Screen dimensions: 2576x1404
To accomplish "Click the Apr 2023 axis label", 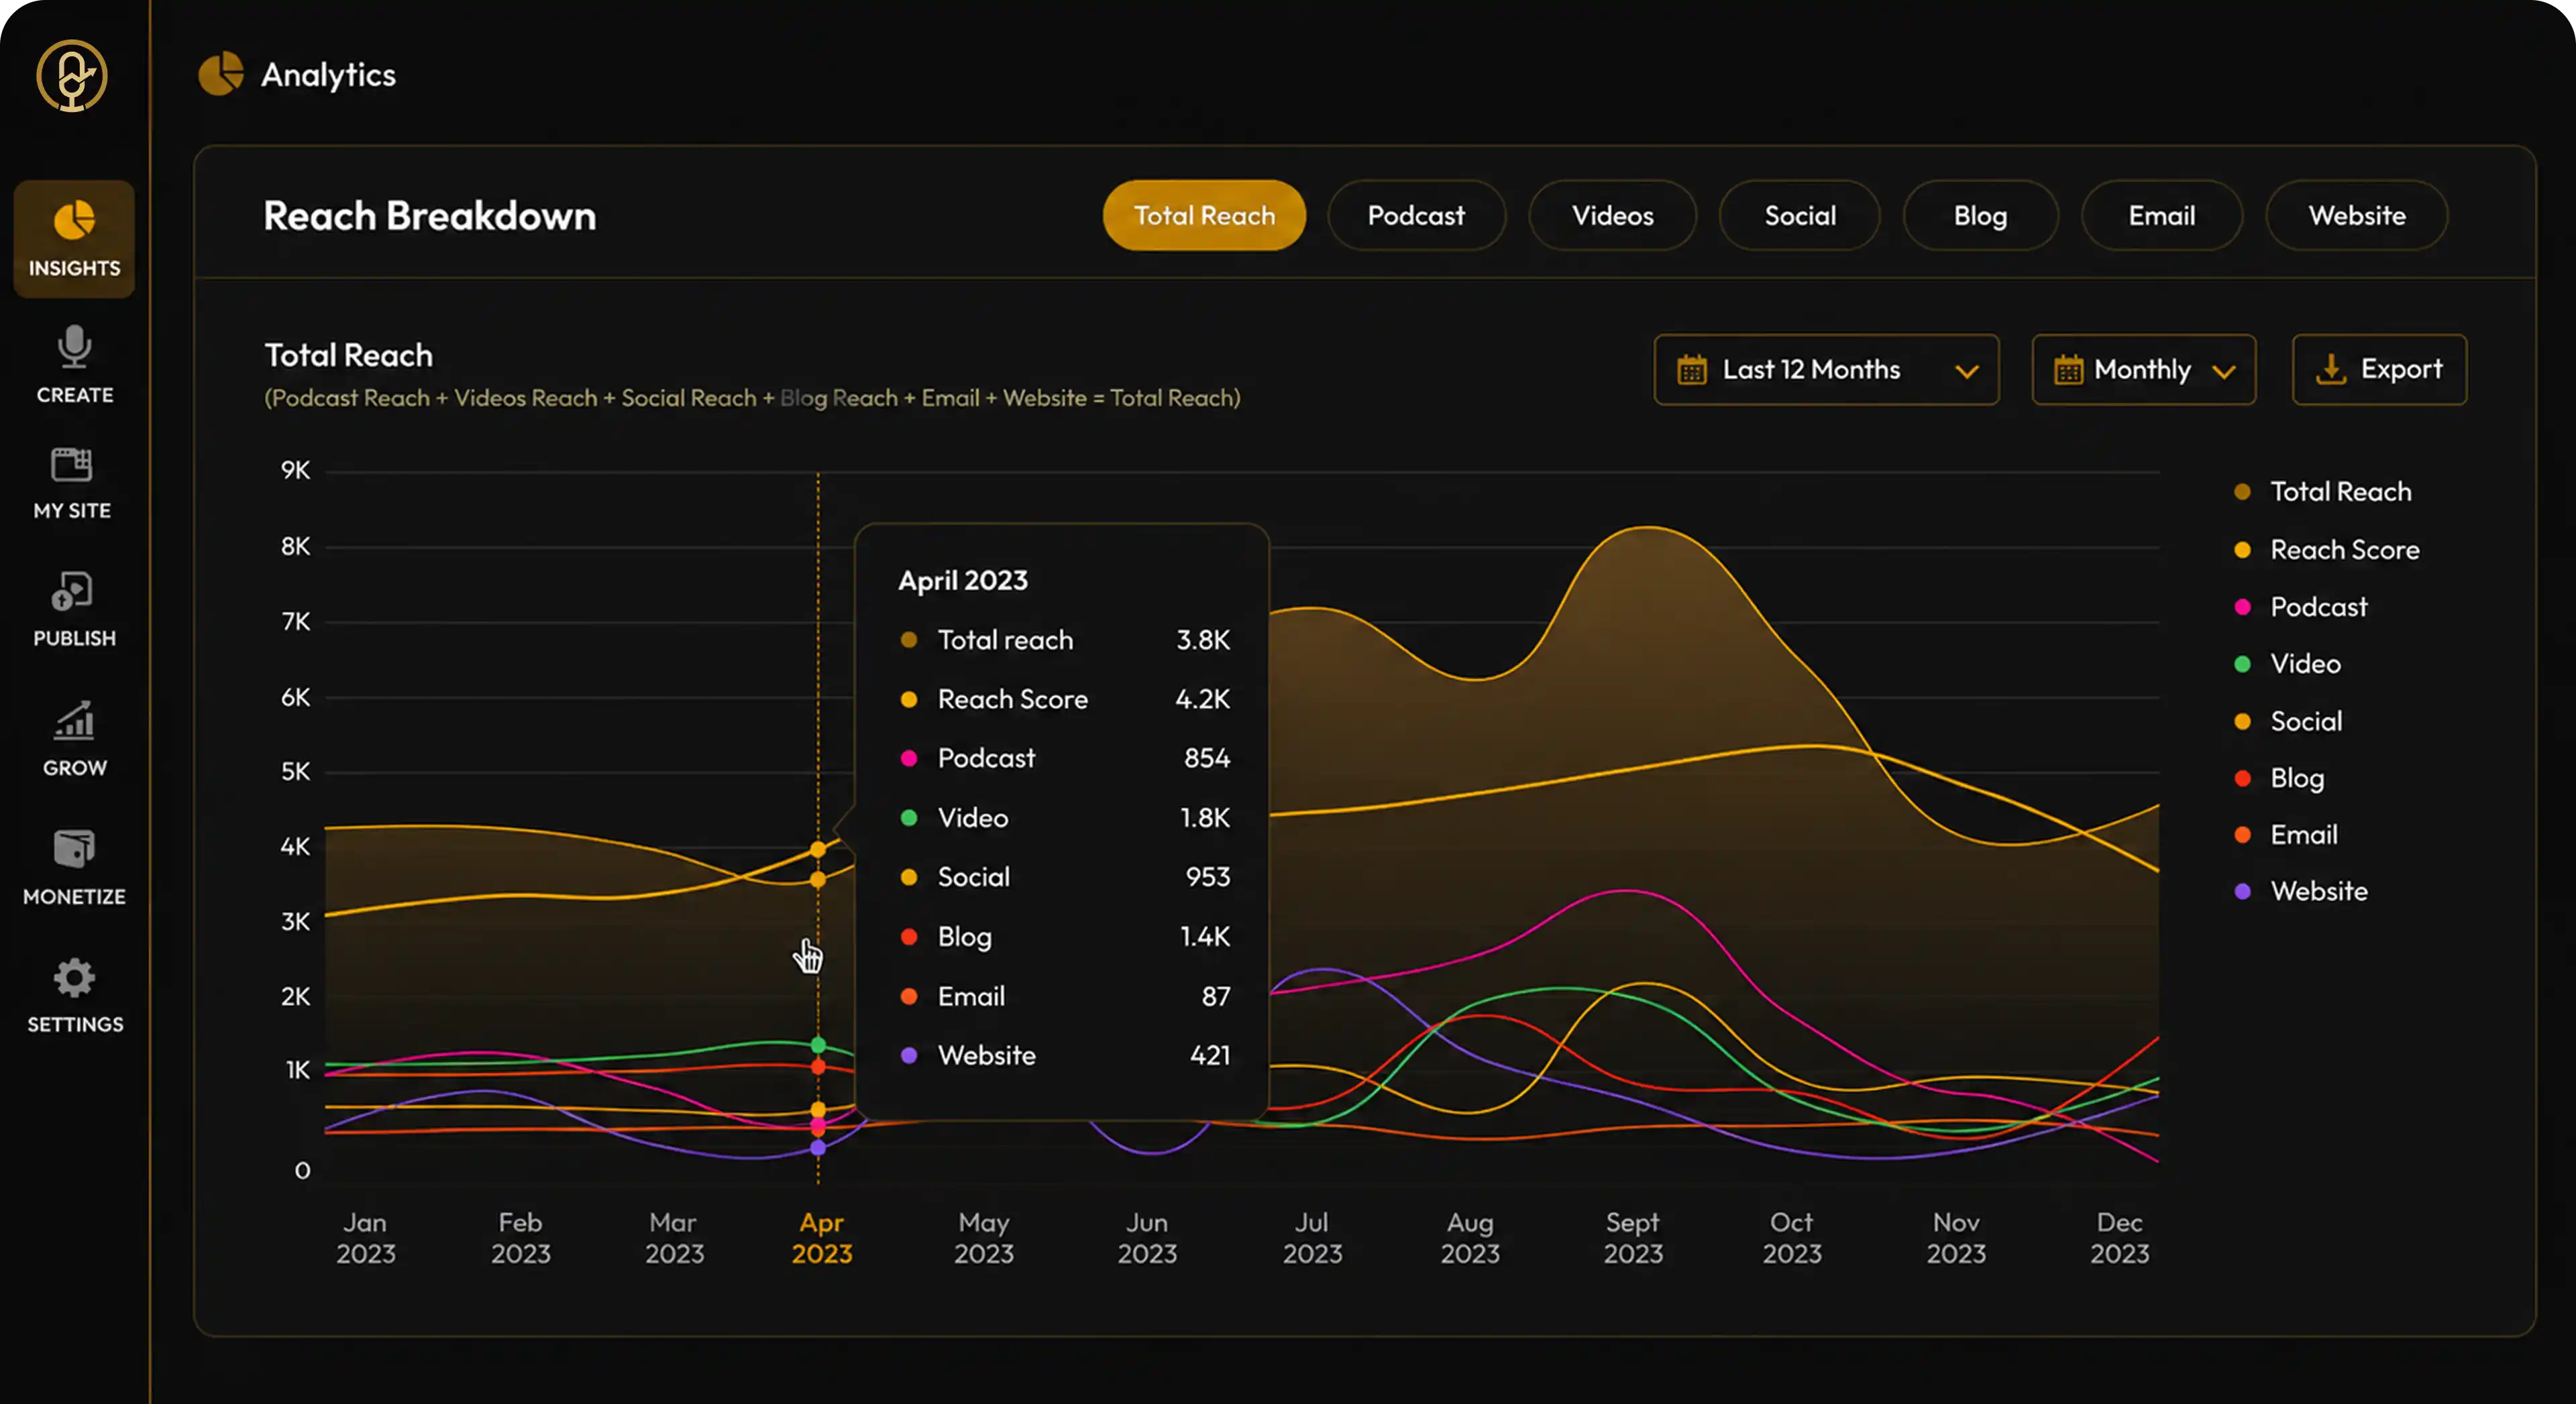I will pos(822,1238).
